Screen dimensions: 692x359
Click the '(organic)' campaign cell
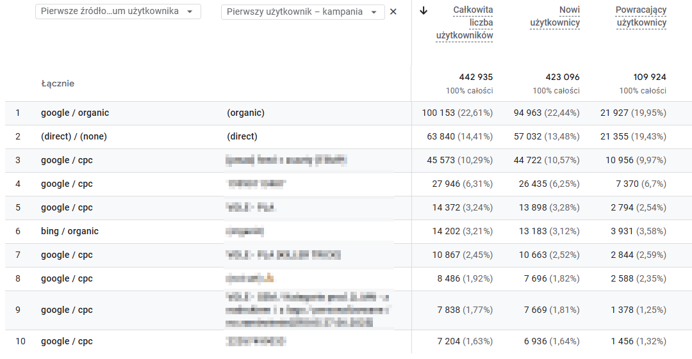(246, 113)
